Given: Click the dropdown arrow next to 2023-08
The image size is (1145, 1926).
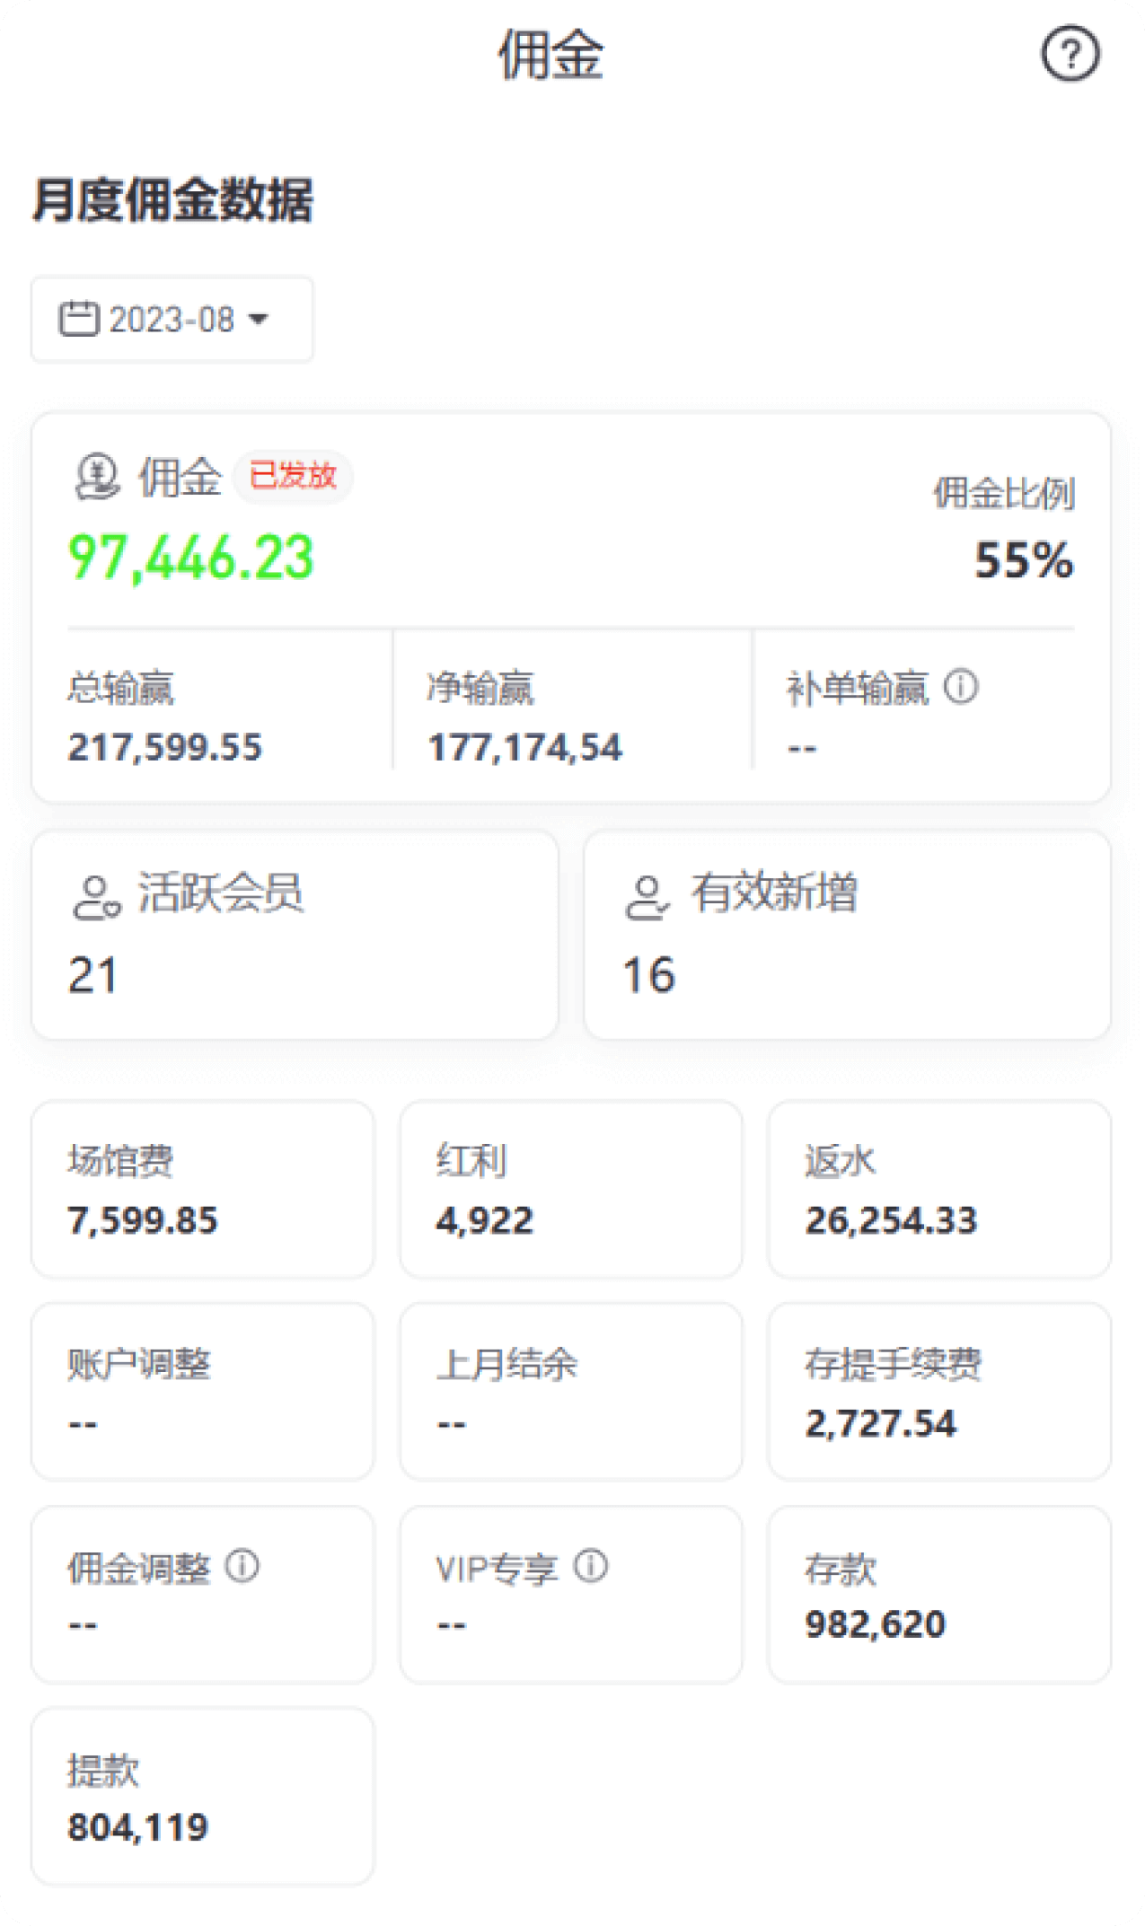Looking at the screenshot, I should click(259, 320).
